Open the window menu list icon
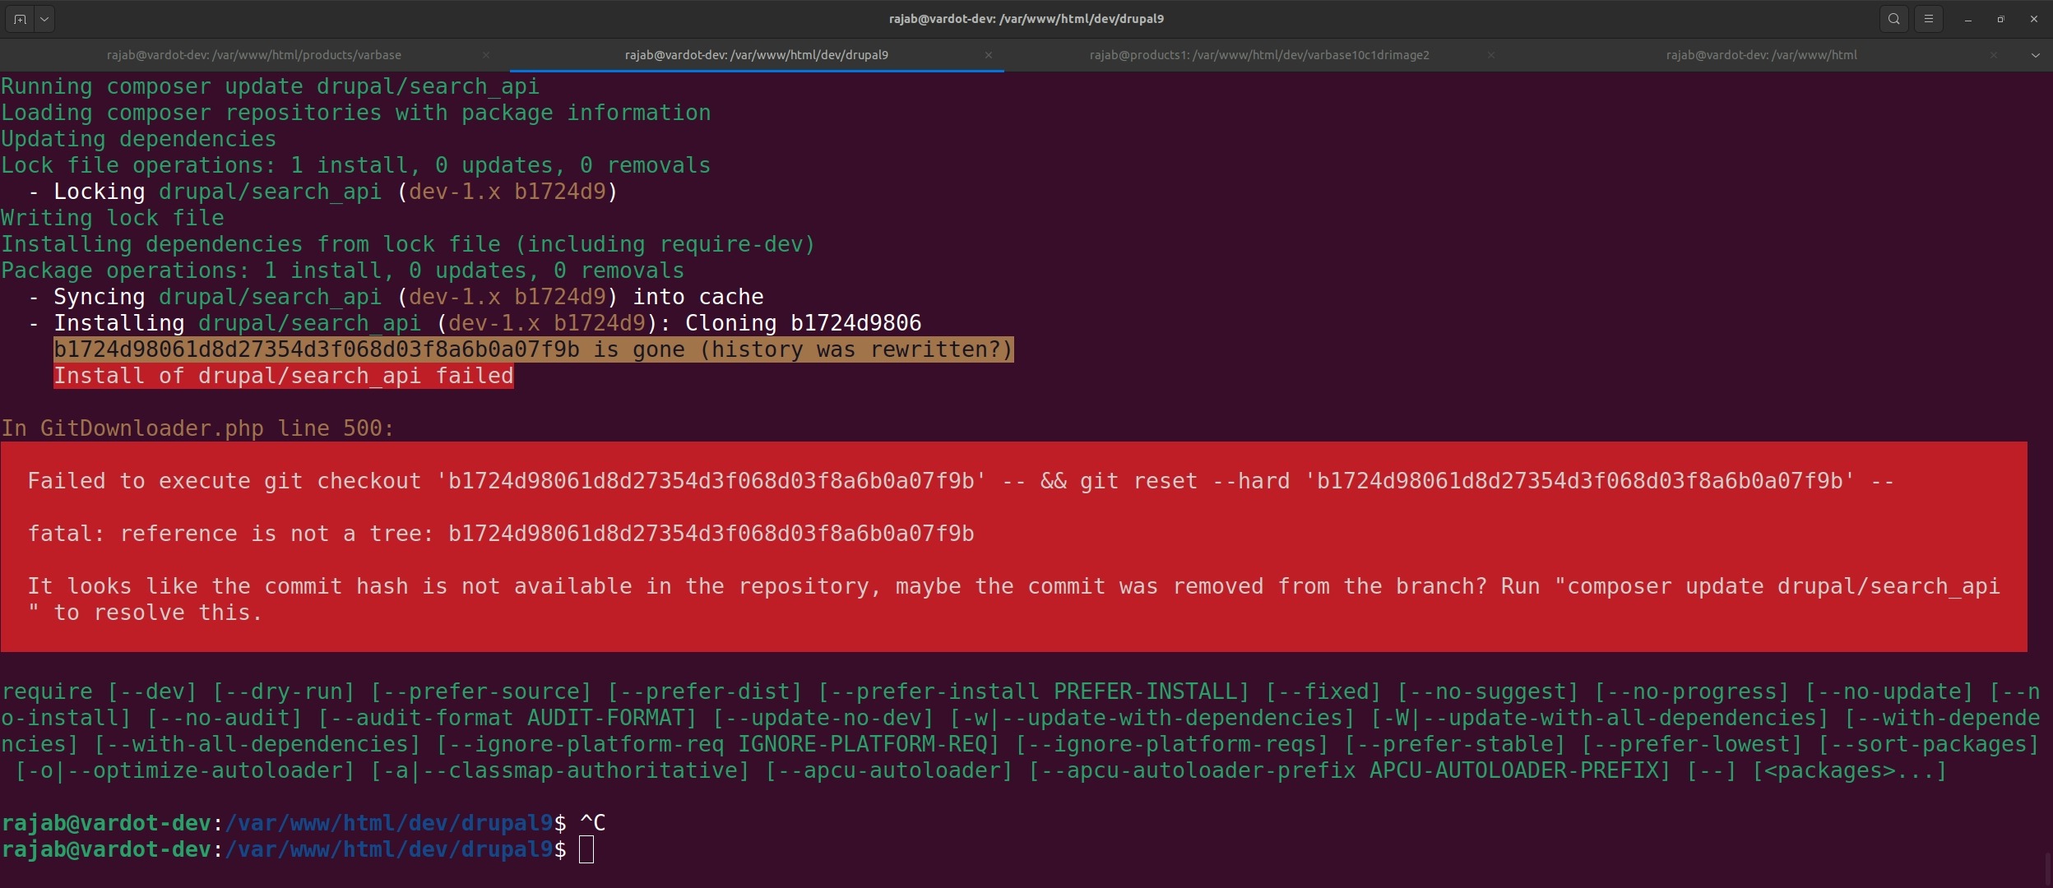The image size is (2053, 888). click(1929, 18)
